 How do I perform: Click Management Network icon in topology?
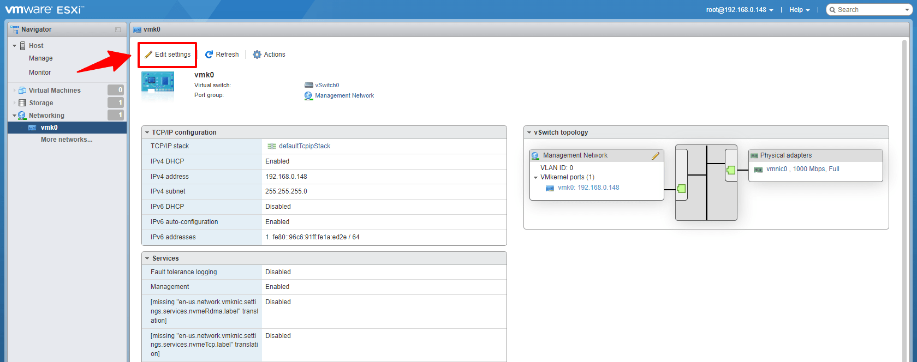point(535,156)
